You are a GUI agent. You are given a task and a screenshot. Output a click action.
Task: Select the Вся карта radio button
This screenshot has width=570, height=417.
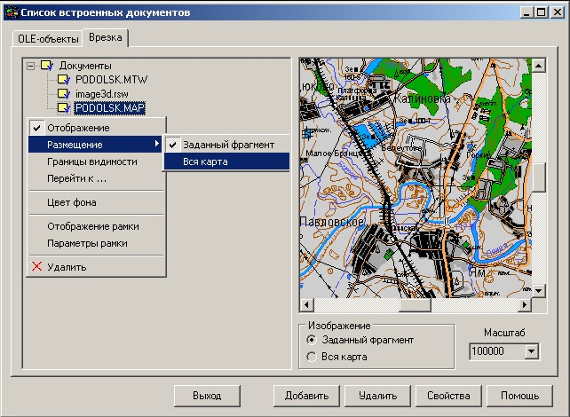311,357
